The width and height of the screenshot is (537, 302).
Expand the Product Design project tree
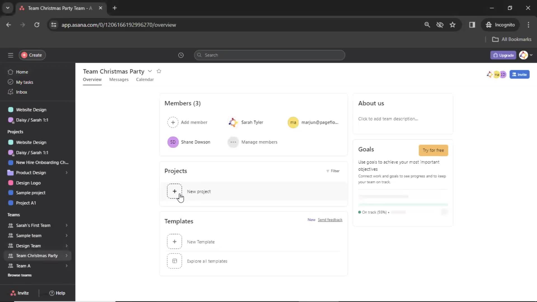[x=66, y=172]
